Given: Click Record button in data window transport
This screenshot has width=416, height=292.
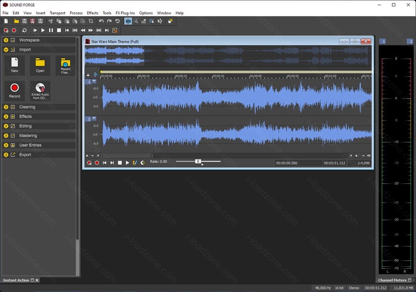Looking at the screenshot, I should (x=97, y=162).
